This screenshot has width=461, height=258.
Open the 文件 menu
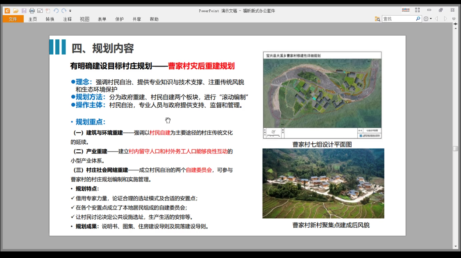(13, 19)
